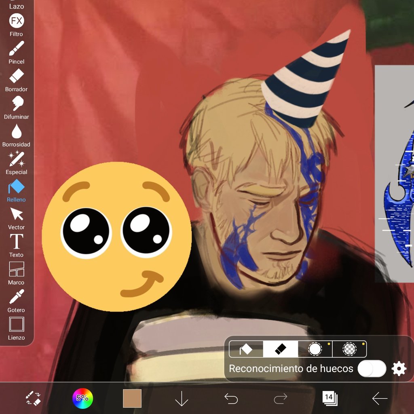Select the Borrosidad blur tool

point(16,135)
